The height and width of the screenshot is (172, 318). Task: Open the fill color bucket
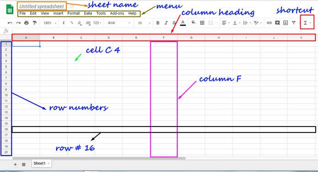(193, 22)
